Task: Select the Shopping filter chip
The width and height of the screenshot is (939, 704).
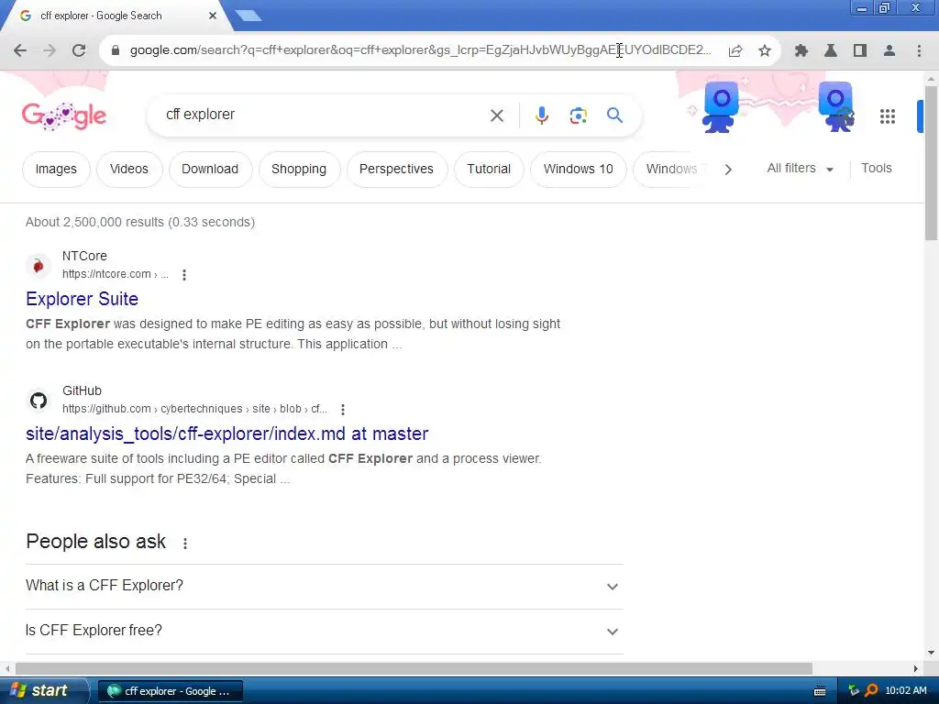Action: (299, 169)
